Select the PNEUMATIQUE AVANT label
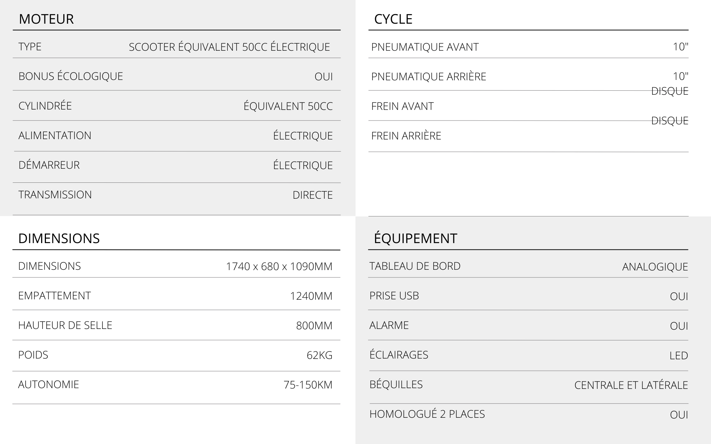Screen dimensions: 711x444 coord(425,47)
